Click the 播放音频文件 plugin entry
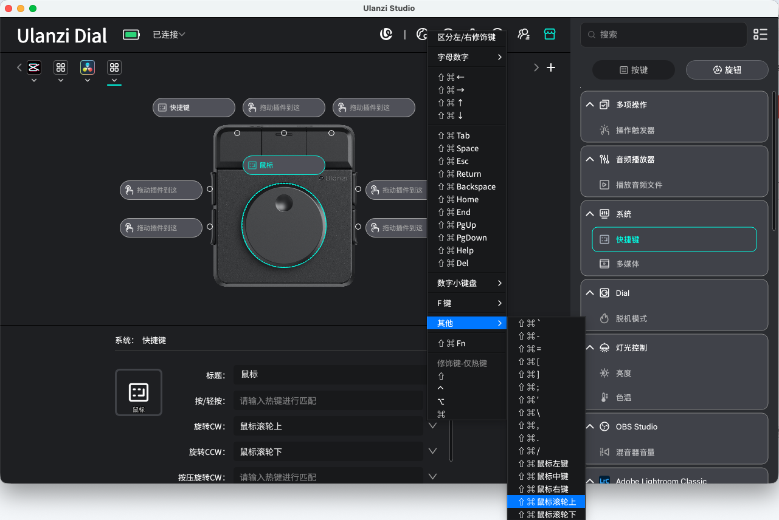The width and height of the screenshot is (779, 520). [674, 185]
